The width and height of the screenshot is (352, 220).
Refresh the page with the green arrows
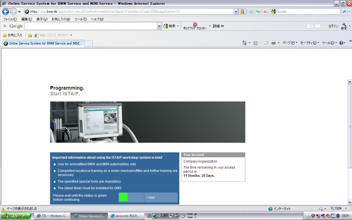click(x=258, y=12)
